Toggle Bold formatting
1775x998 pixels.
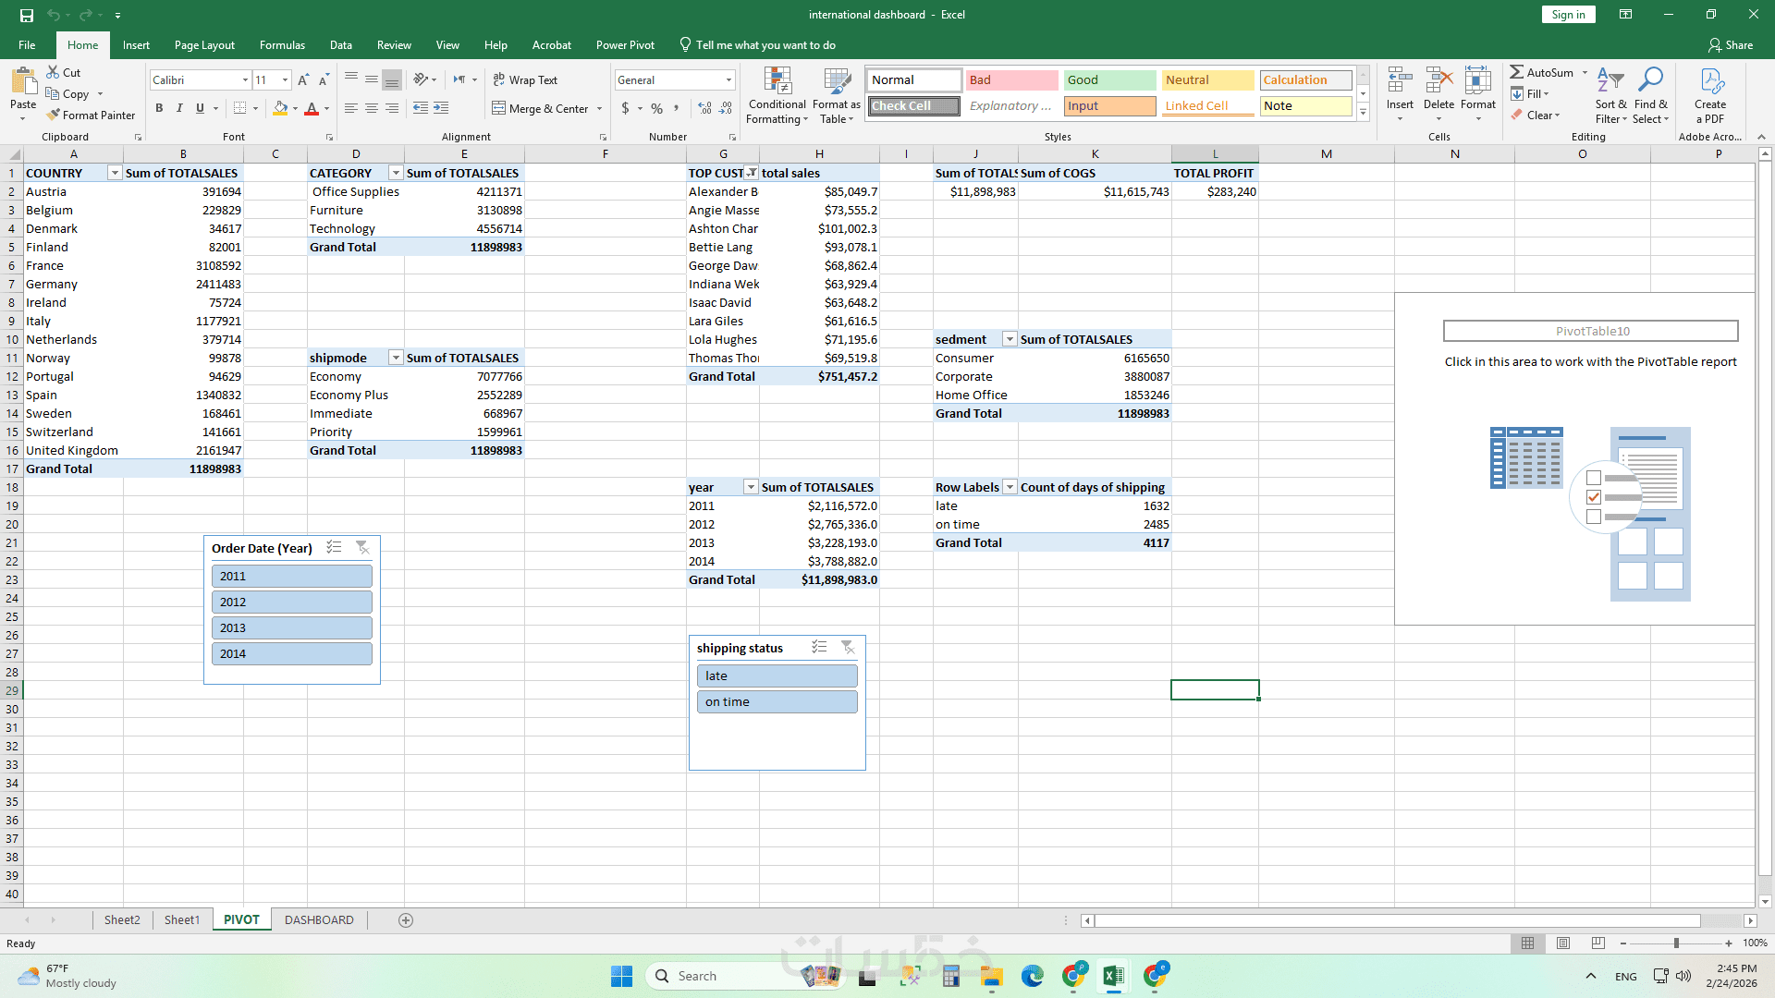(159, 108)
